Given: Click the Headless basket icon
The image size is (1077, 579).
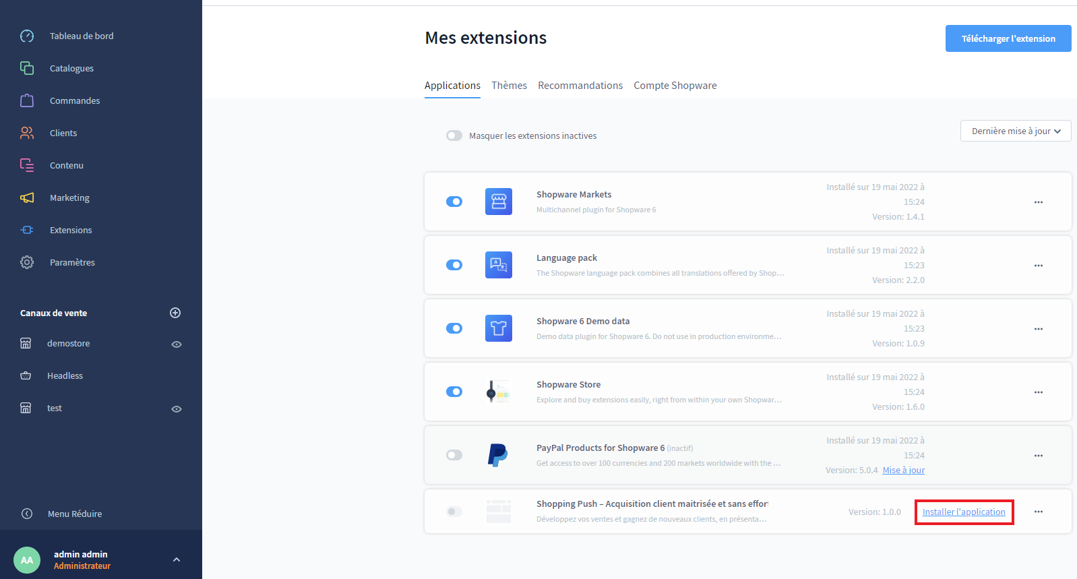Looking at the screenshot, I should [26, 375].
